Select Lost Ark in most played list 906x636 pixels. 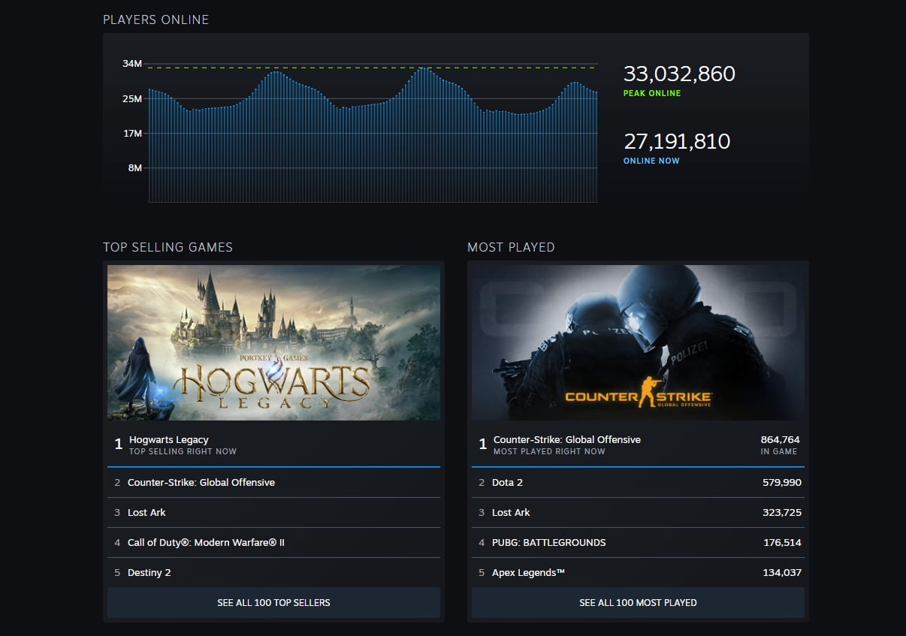512,512
